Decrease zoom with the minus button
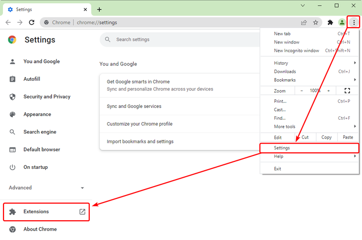362x240 pixels. pos(302,91)
